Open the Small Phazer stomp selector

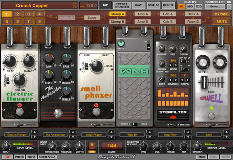94,135
